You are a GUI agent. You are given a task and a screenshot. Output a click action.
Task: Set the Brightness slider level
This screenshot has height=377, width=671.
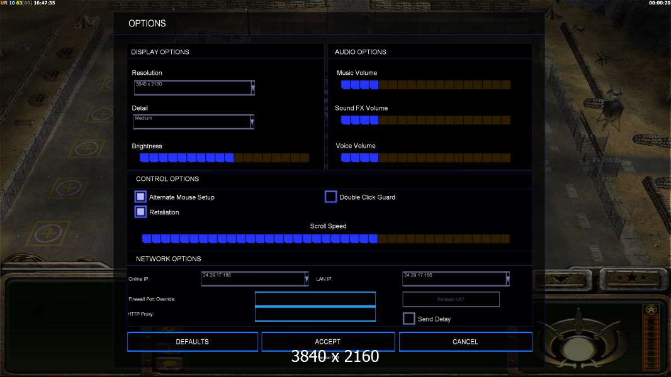tap(224, 158)
